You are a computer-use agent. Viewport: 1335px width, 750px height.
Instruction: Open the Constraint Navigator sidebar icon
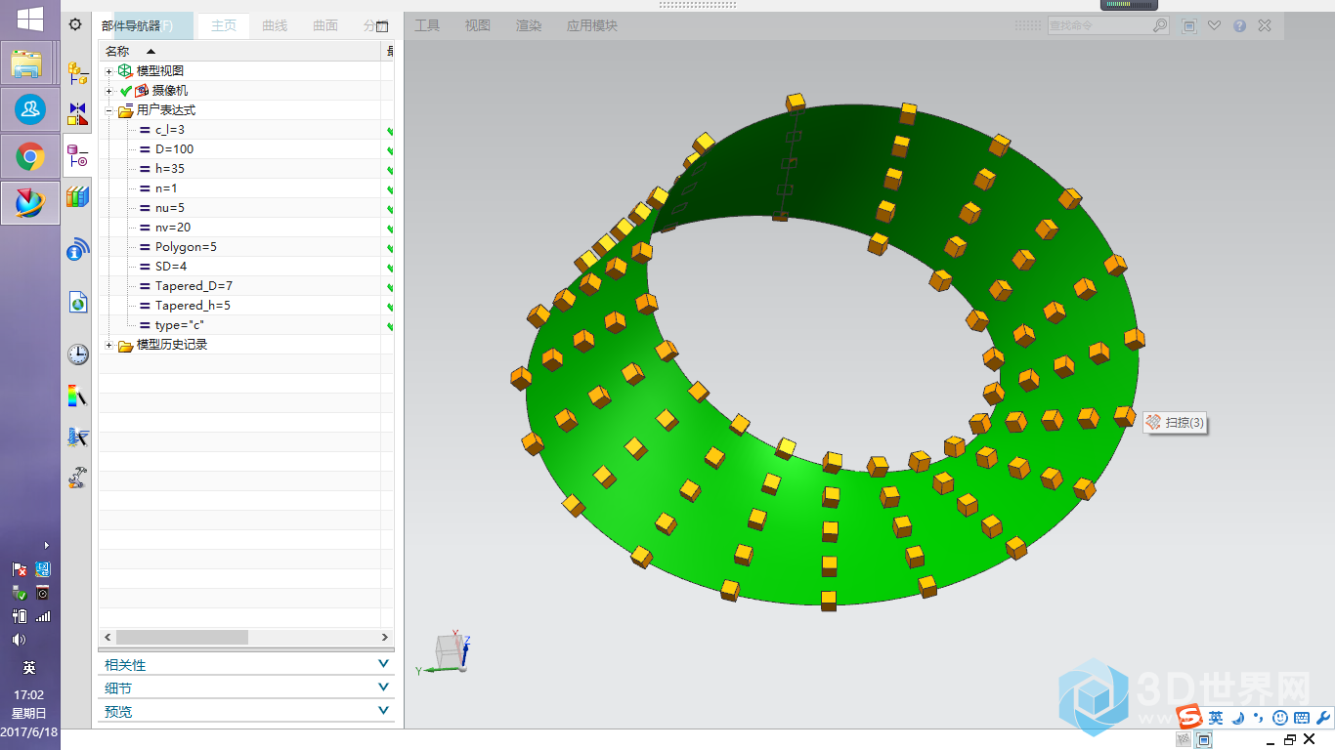pos(77,114)
